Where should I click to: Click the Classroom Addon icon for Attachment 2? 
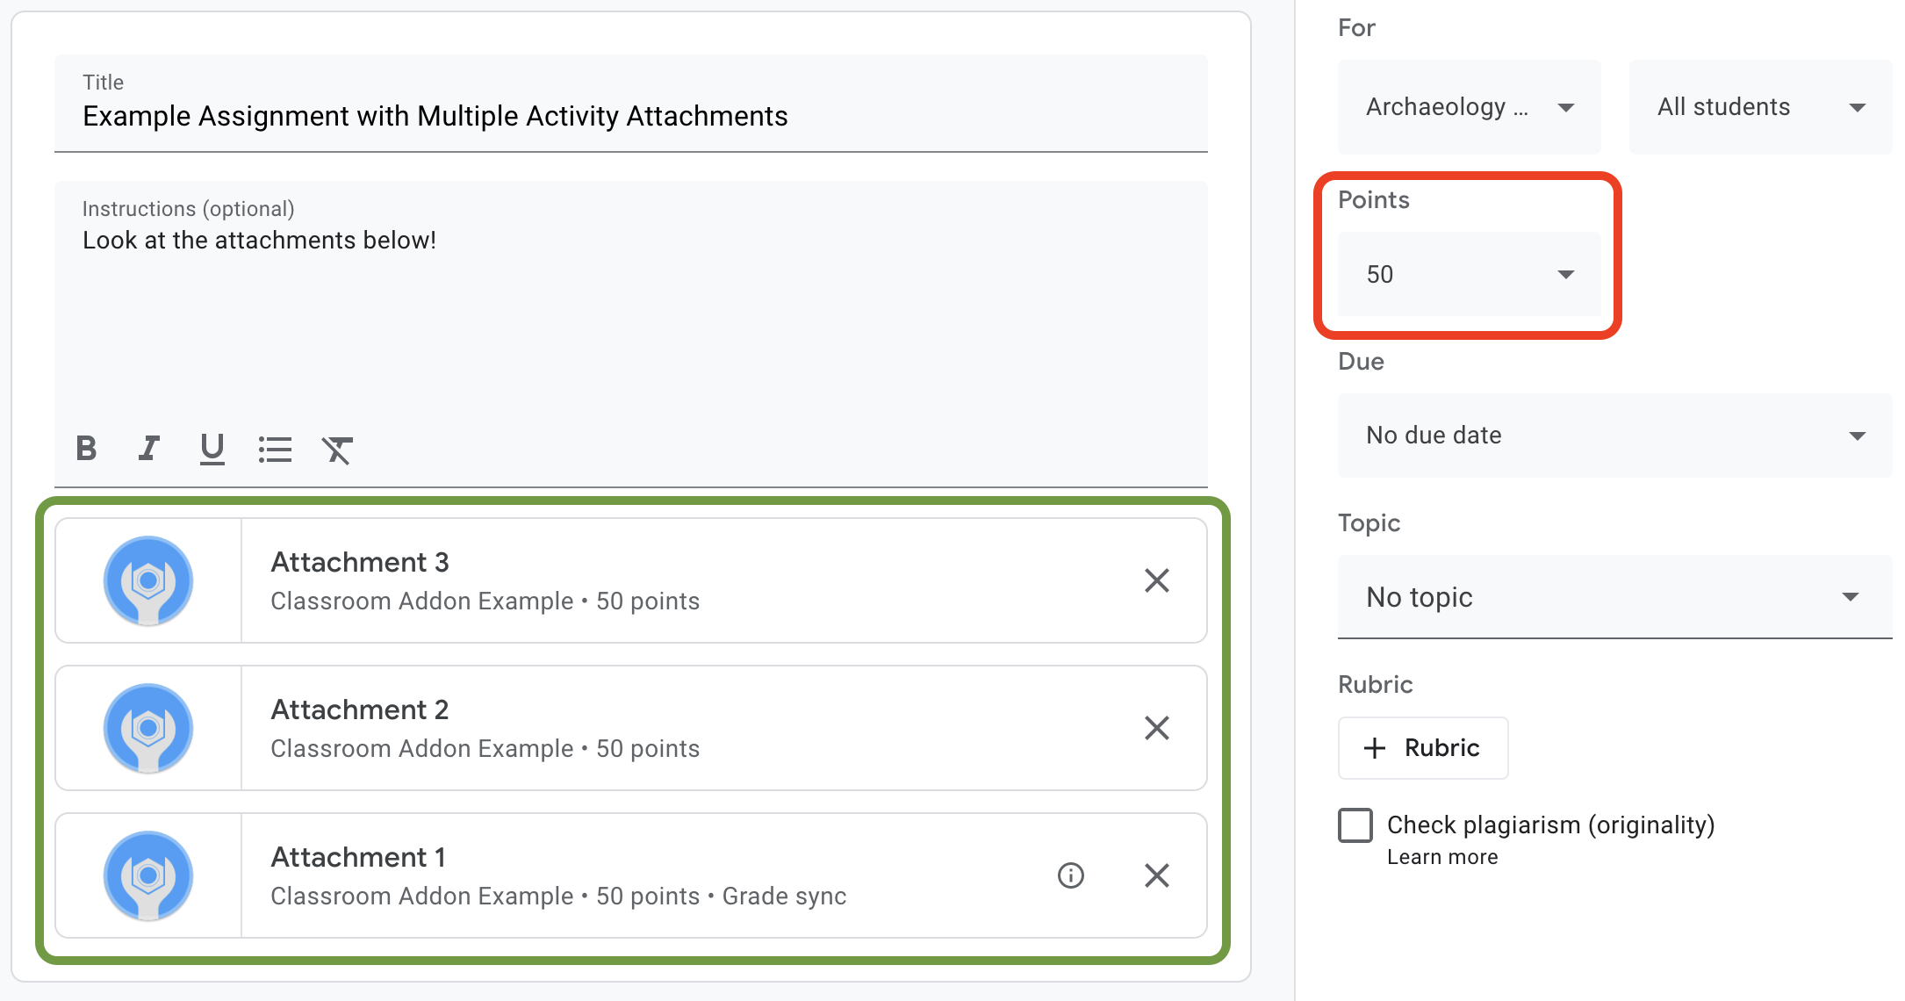[x=148, y=727]
